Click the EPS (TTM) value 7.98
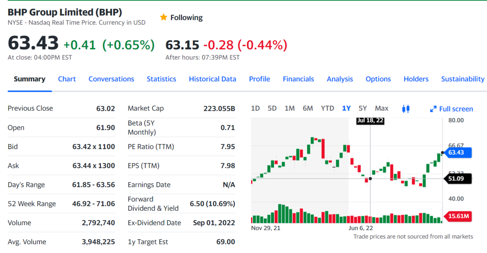 click(x=228, y=166)
